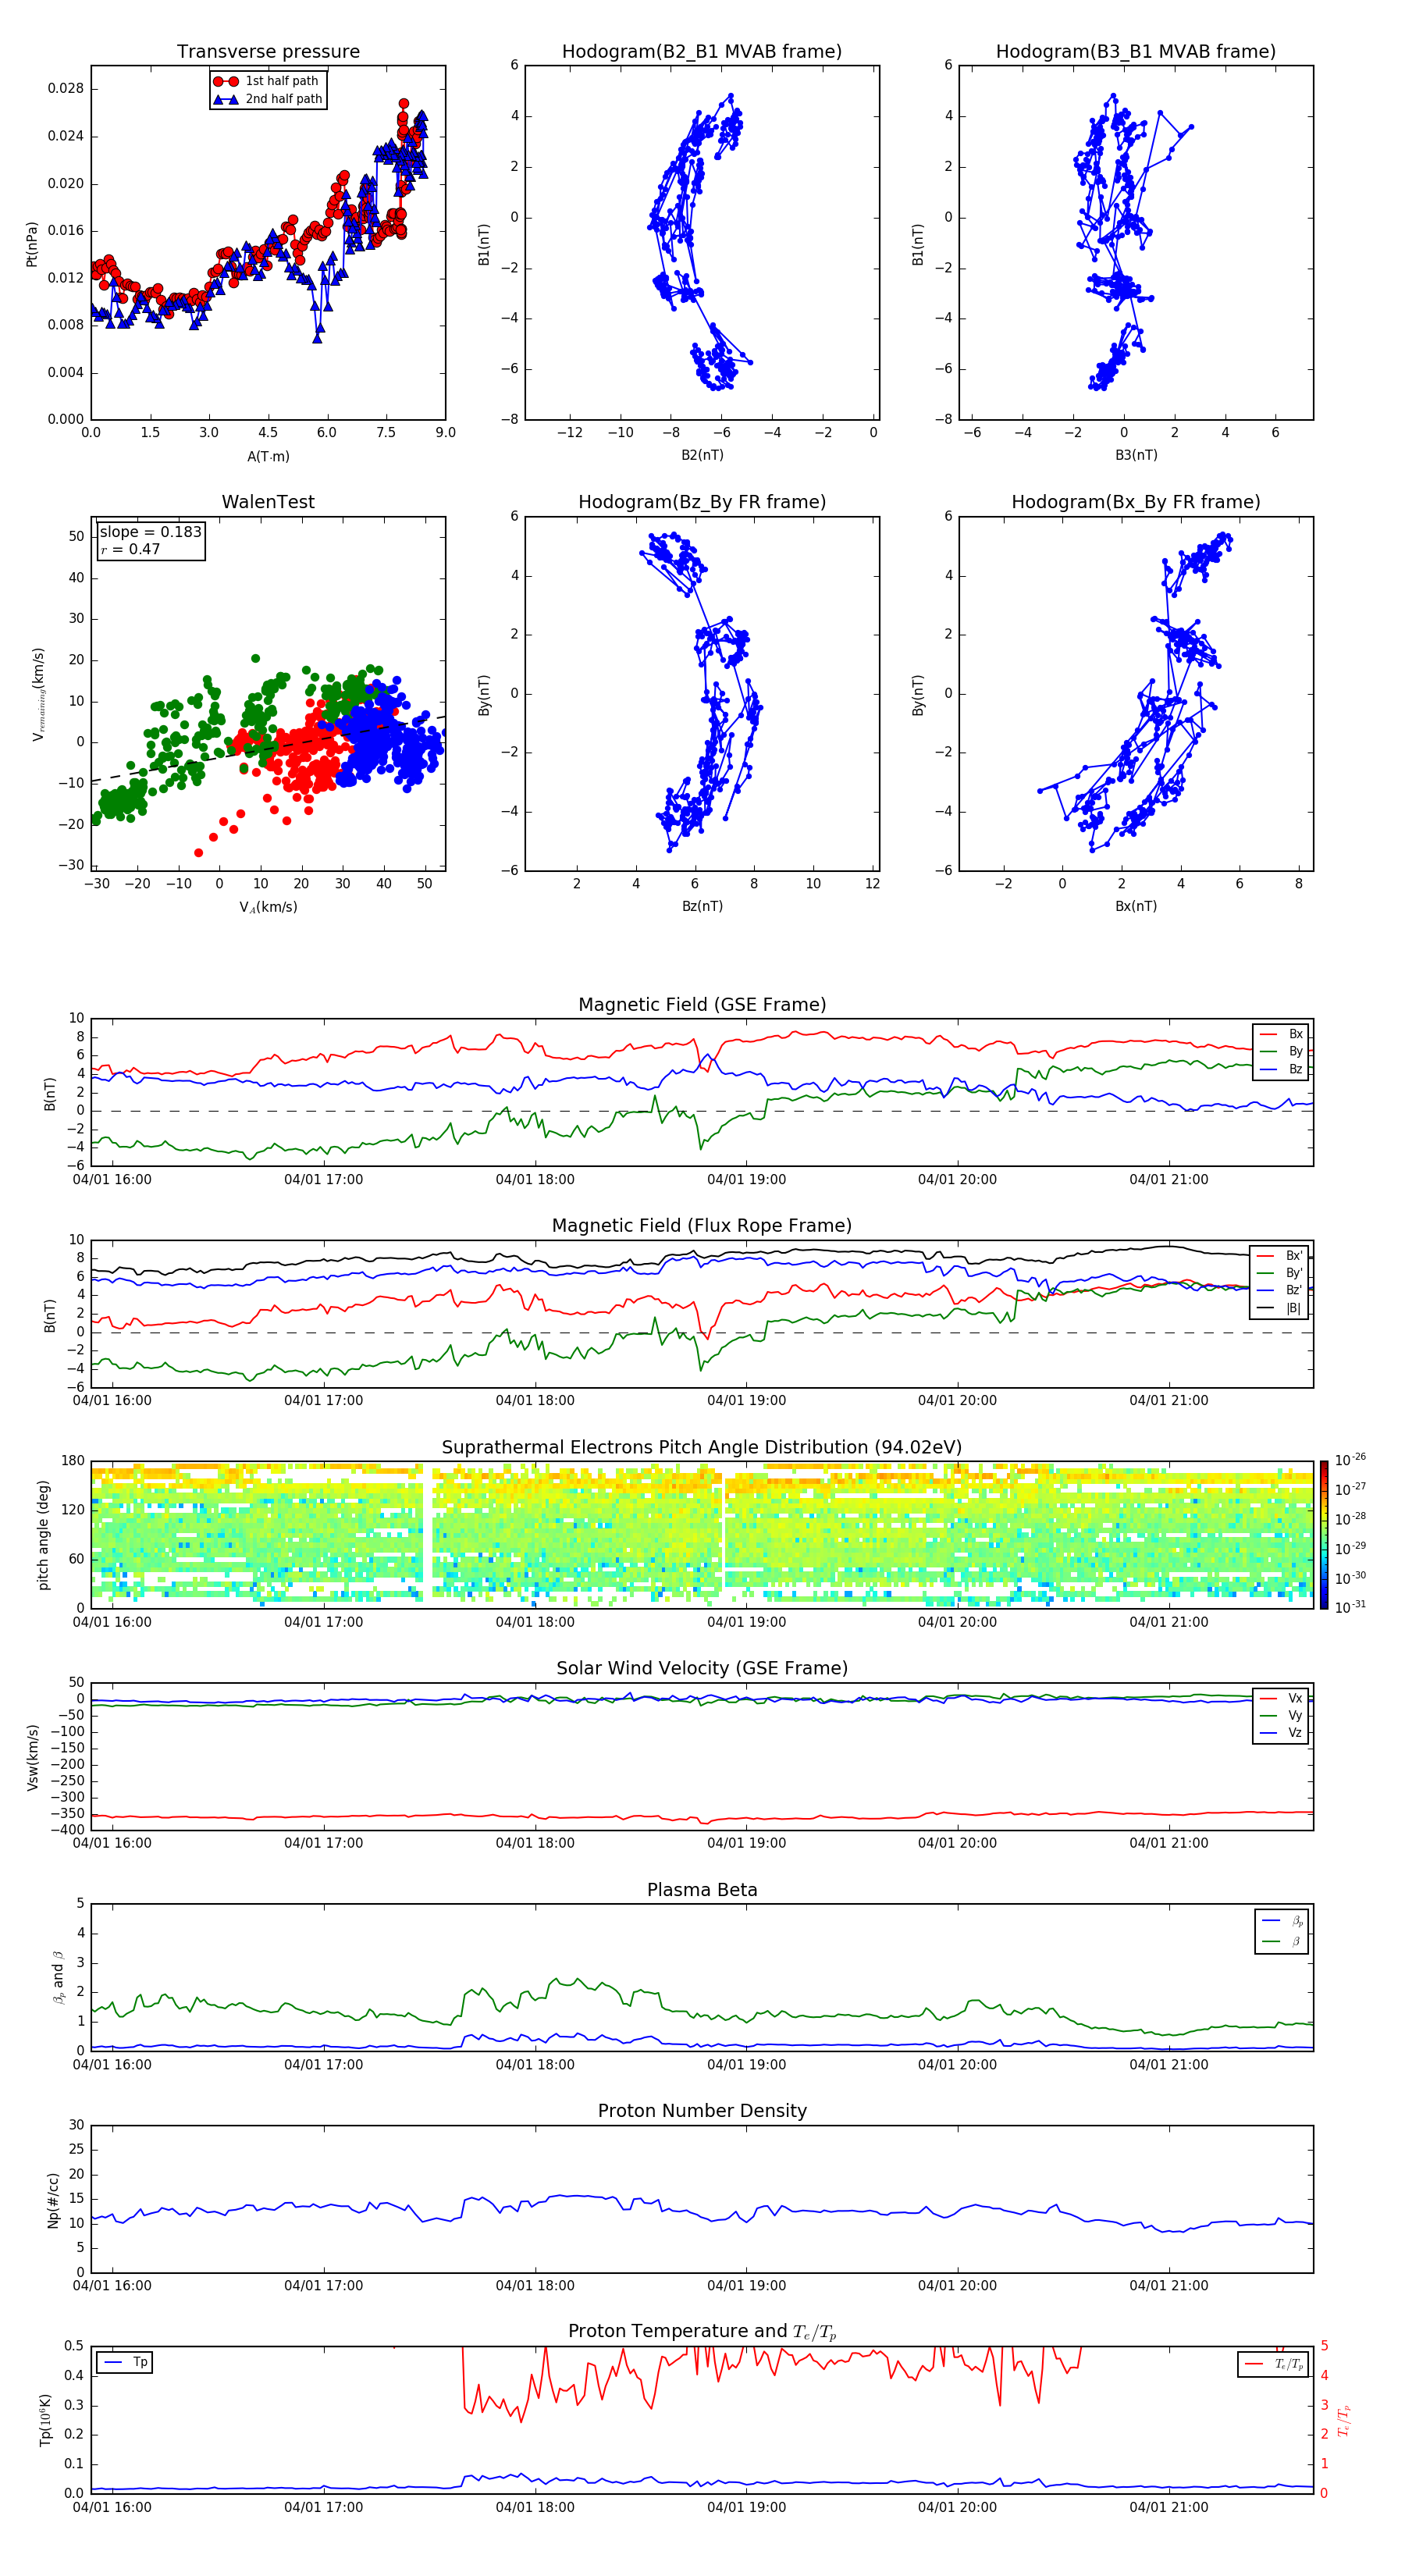Click the 'Pt(nPa)' y-axis label
Viewport: 1405px width, 2576px height.
point(32,244)
